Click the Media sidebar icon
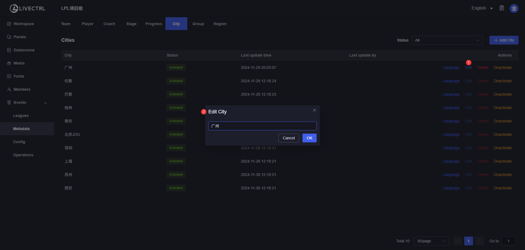 (9, 63)
